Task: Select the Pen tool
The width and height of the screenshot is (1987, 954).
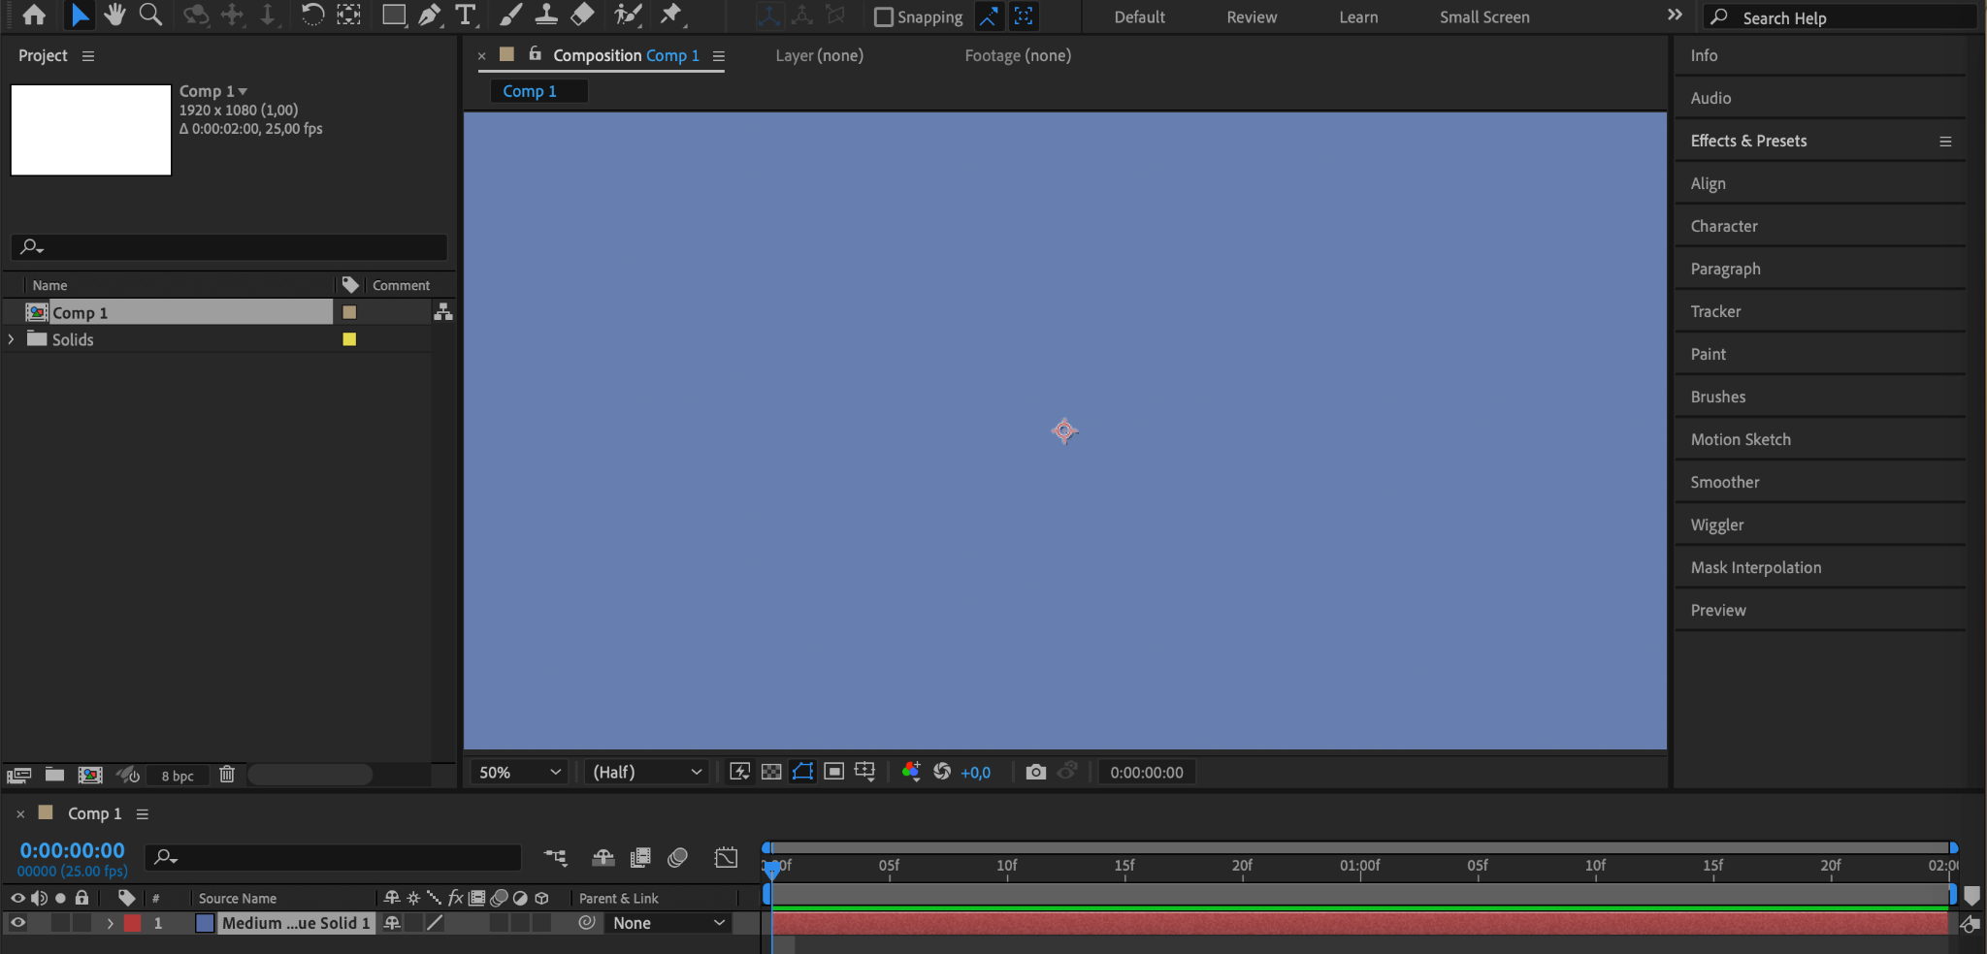Action: [x=429, y=16]
